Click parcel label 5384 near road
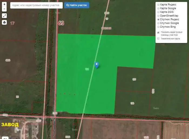189x139 pixels. 55,113
